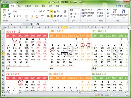Decrease decimal places
The height and width of the screenshot is (98, 131).
pyautogui.click(x=74, y=17)
